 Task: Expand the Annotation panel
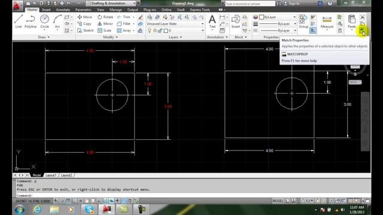217,37
